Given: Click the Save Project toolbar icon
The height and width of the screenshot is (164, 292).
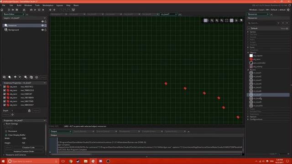Looking at the screenshot, I should (x=17, y=10).
